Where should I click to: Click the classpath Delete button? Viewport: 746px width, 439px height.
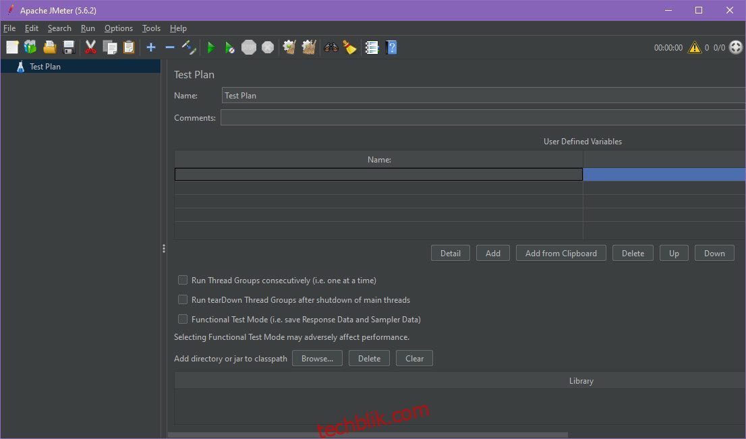[369, 358]
